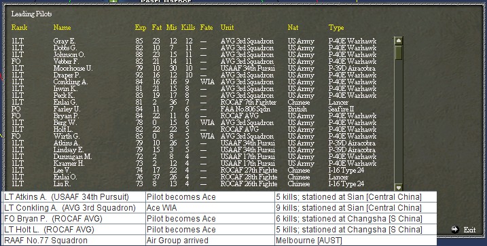Sort by the Unit column header

click(x=227, y=28)
